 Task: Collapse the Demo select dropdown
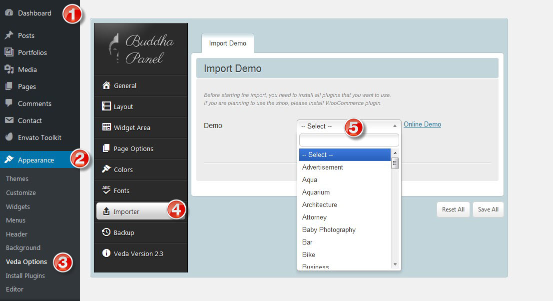pyautogui.click(x=349, y=126)
